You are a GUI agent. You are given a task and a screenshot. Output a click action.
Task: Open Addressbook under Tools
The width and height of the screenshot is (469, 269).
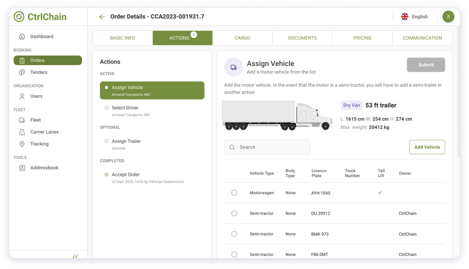tap(44, 168)
